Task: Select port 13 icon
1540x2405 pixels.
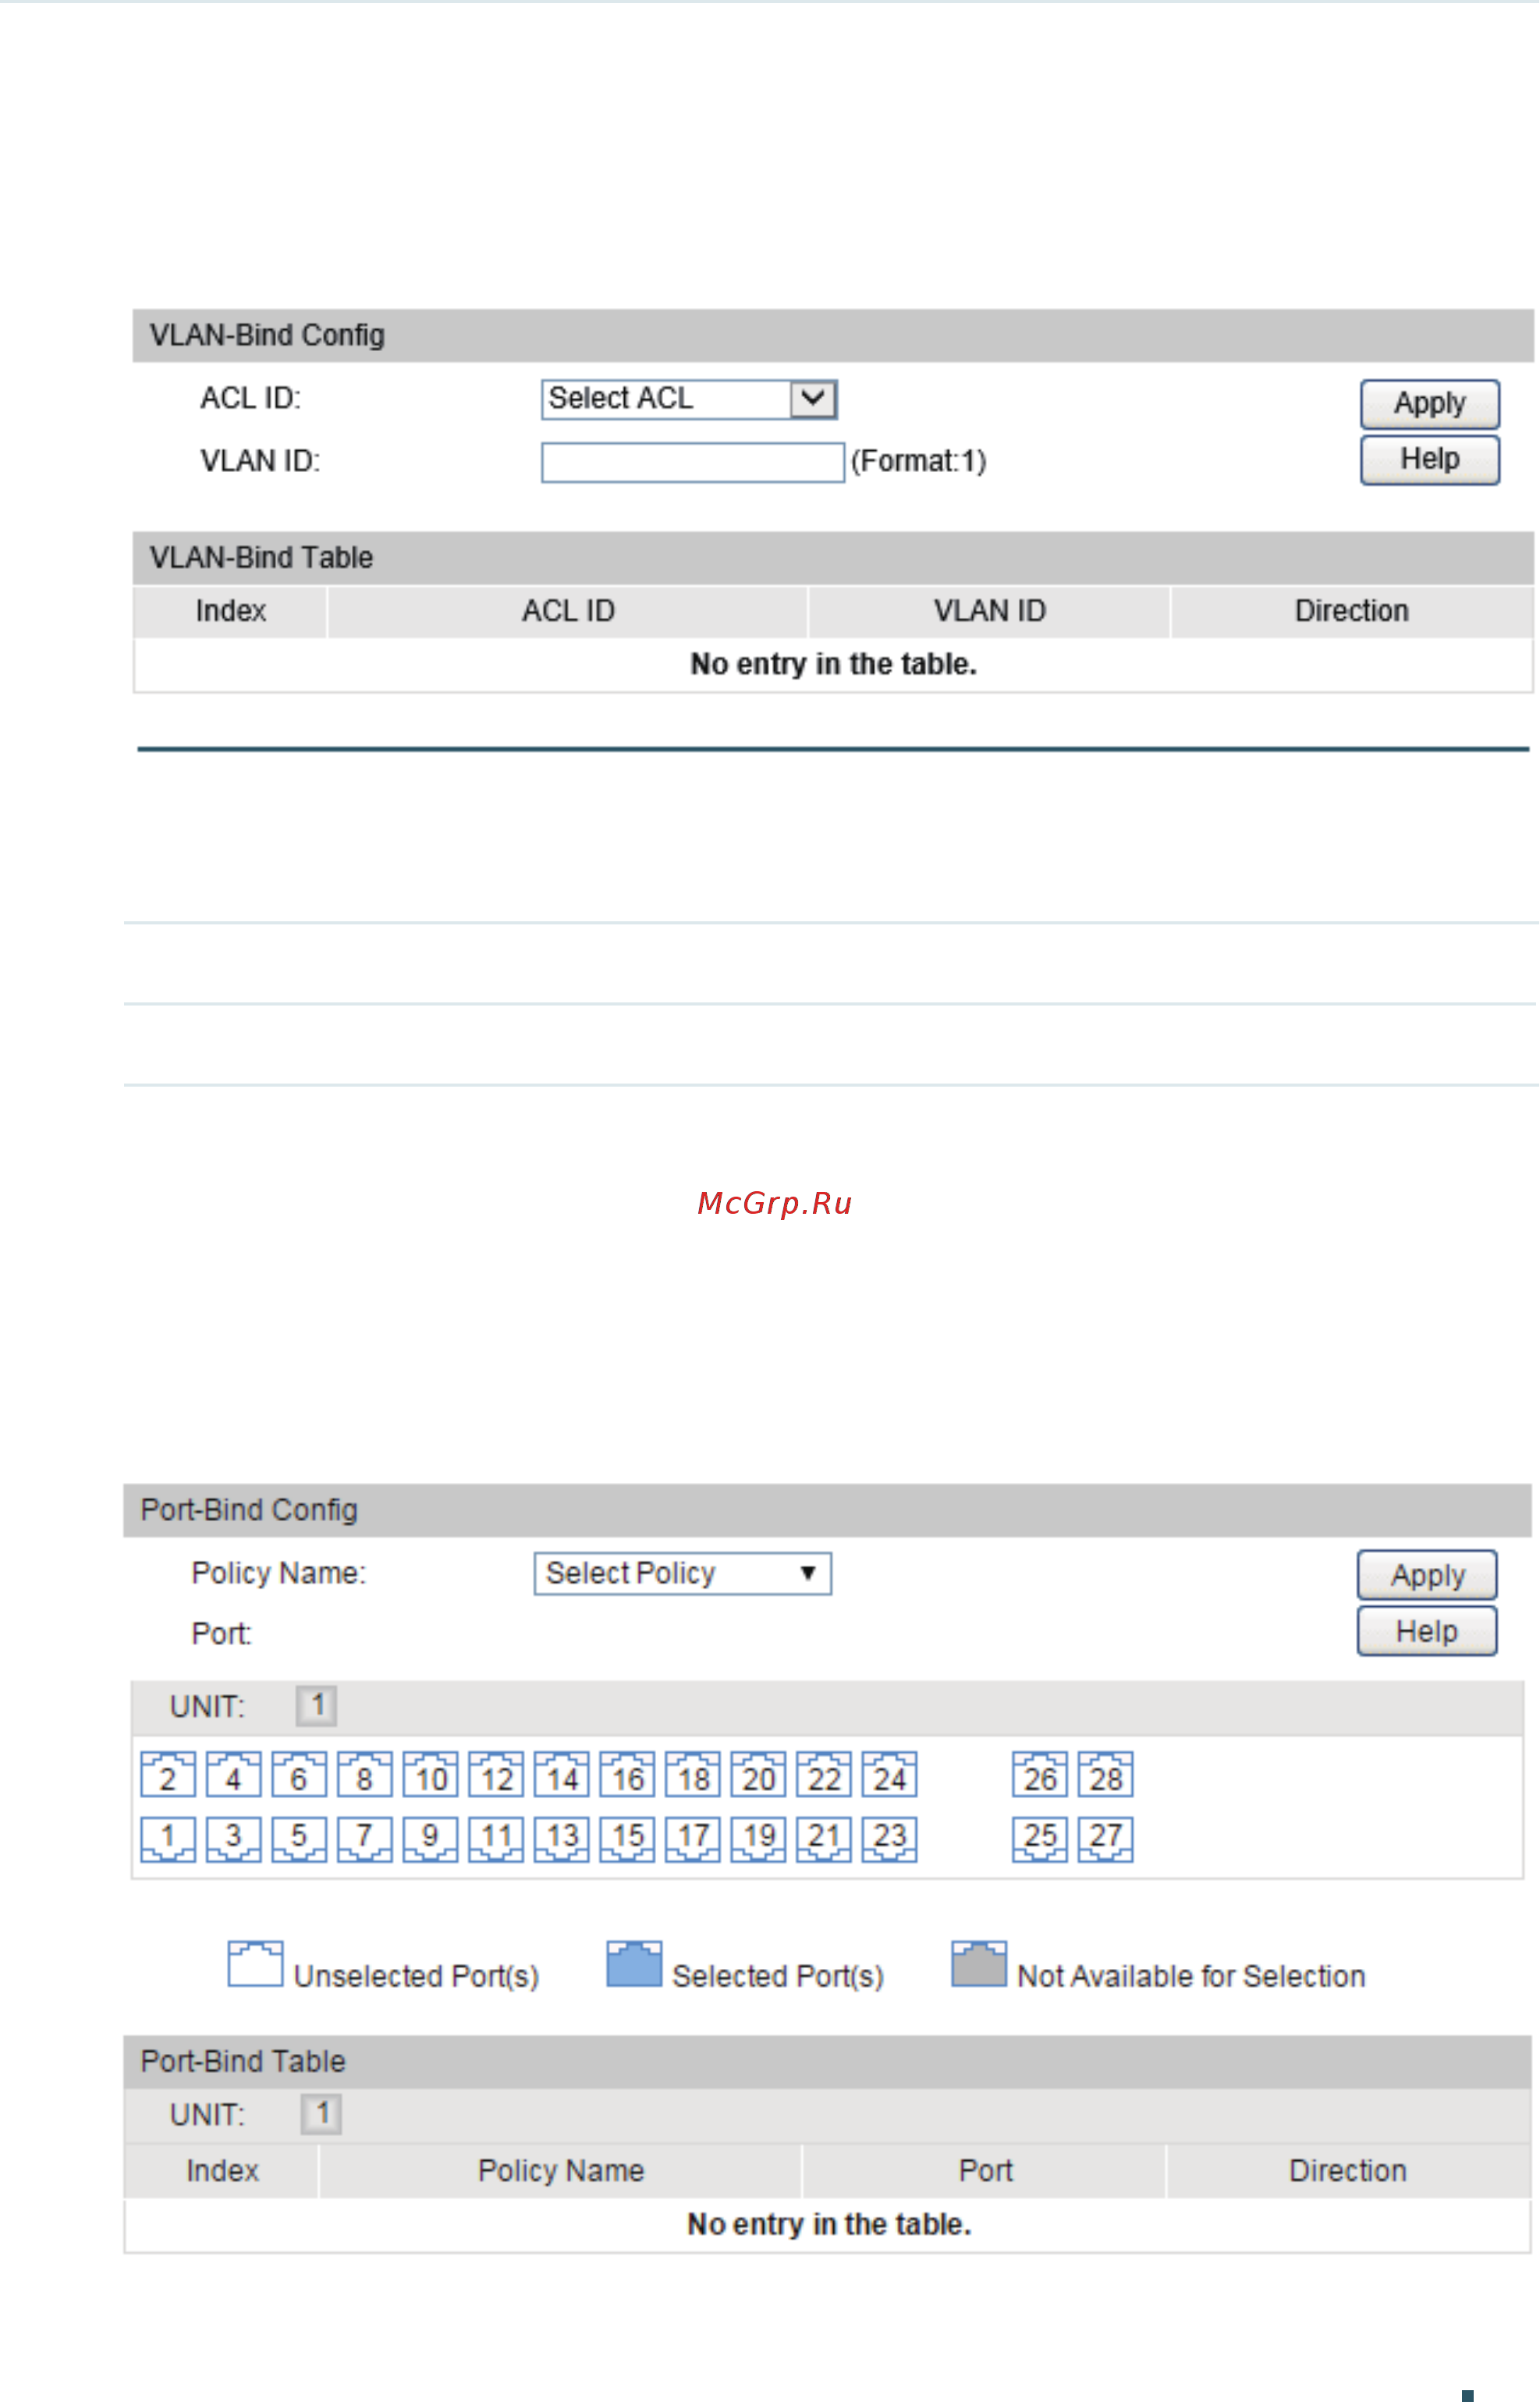Action: coord(562,1840)
